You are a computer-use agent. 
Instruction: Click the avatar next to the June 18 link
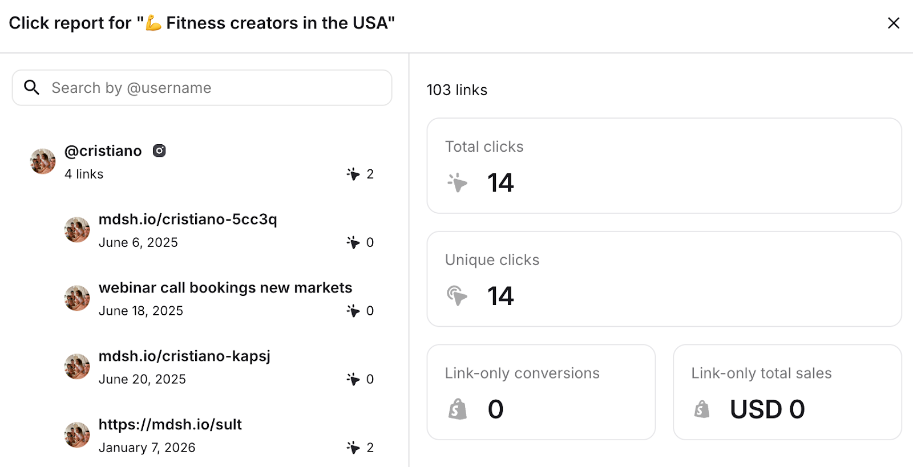pyautogui.click(x=77, y=298)
